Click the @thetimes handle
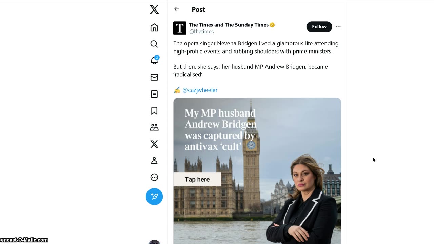Image resolution: width=434 pixels, height=244 pixels. [x=201, y=32]
